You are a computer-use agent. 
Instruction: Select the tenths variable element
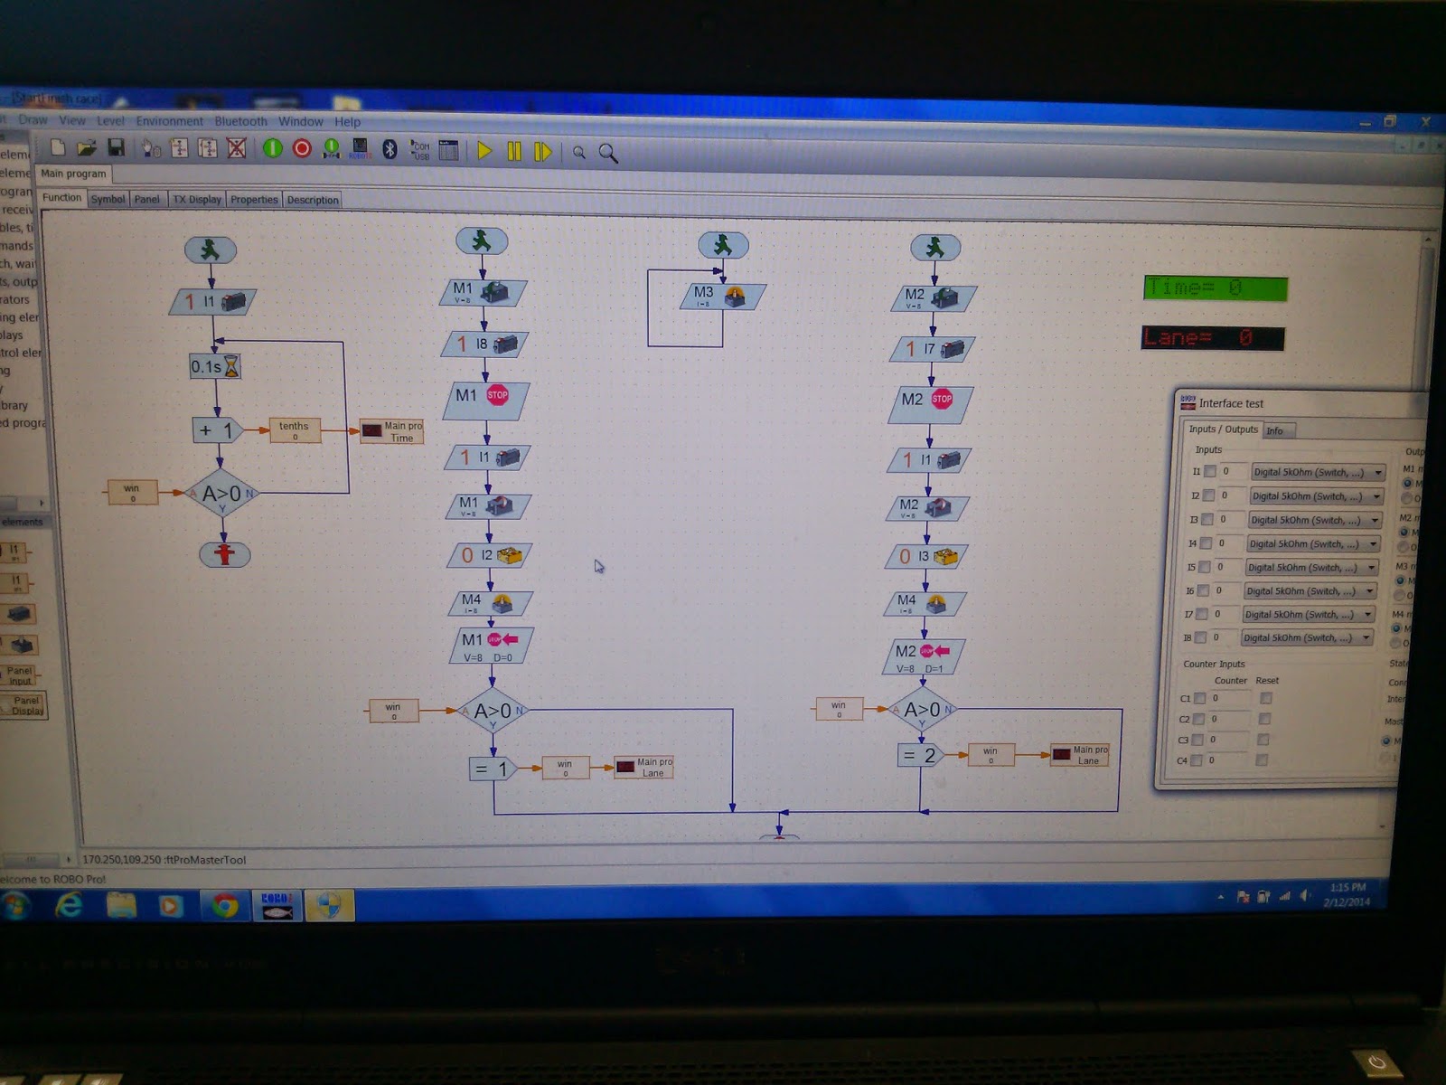coord(294,430)
